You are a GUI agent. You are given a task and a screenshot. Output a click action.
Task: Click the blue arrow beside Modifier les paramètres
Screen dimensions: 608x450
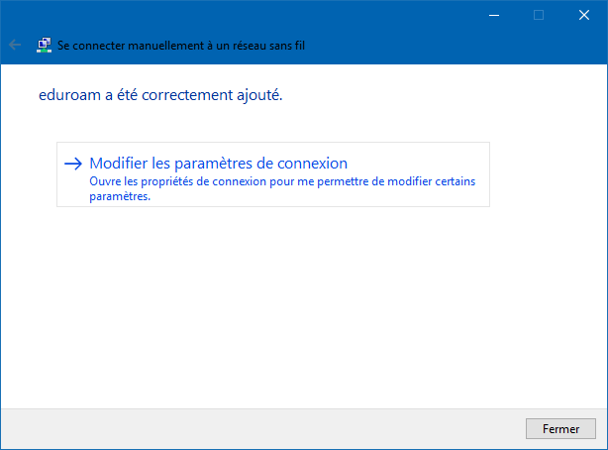pyautogui.click(x=73, y=164)
